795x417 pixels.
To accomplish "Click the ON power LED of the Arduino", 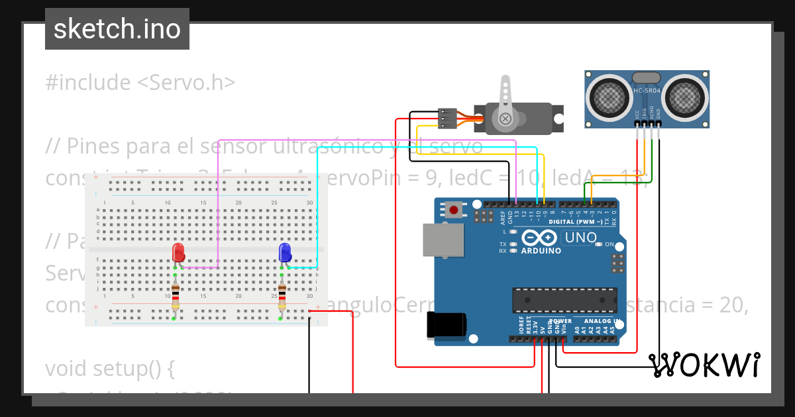I will [x=599, y=244].
